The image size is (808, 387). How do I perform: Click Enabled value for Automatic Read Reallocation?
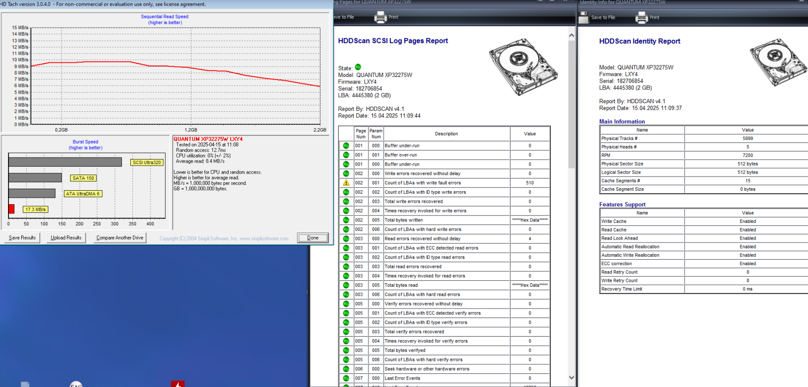748,247
